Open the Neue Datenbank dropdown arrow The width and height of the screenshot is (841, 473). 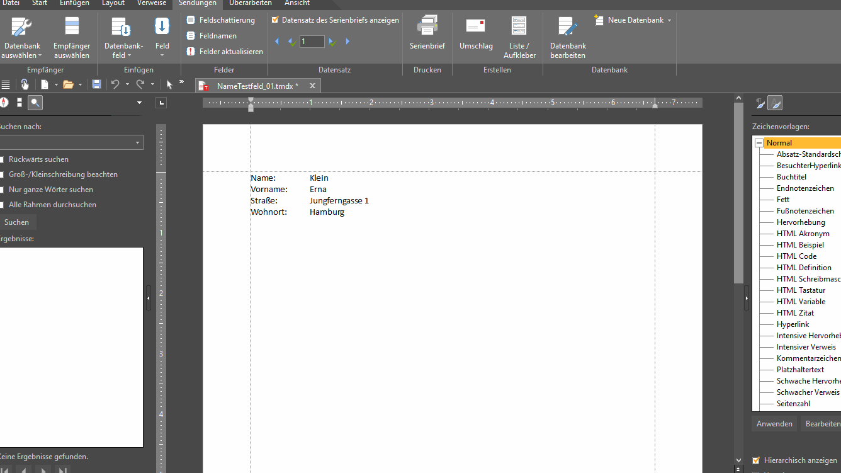[x=669, y=20]
